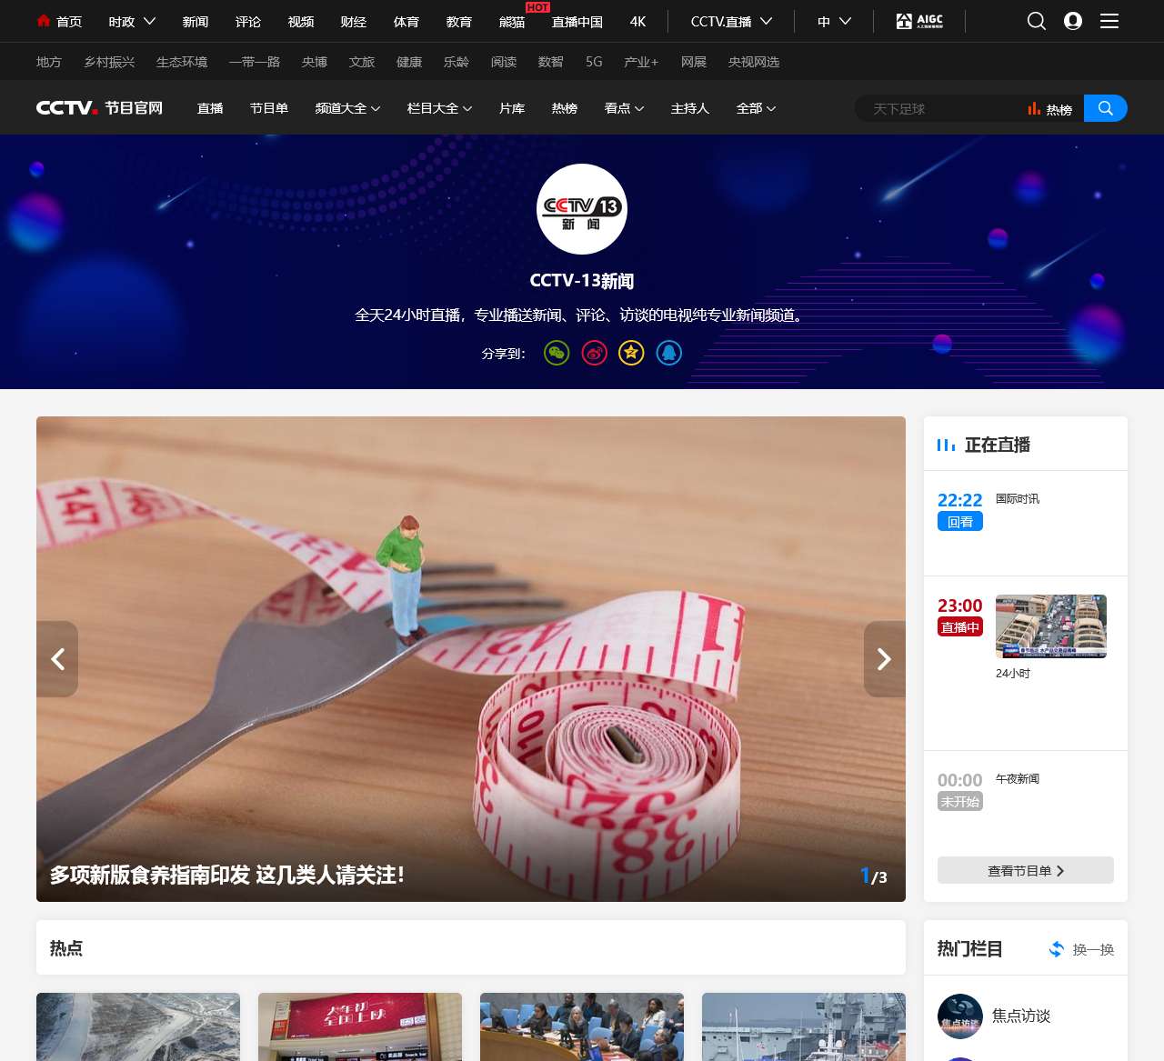Open the 数智 link
This screenshot has height=1061, width=1164.
click(551, 62)
